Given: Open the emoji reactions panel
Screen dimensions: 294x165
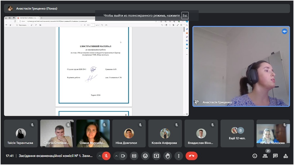Looking at the screenshot, I should [x=145, y=156].
